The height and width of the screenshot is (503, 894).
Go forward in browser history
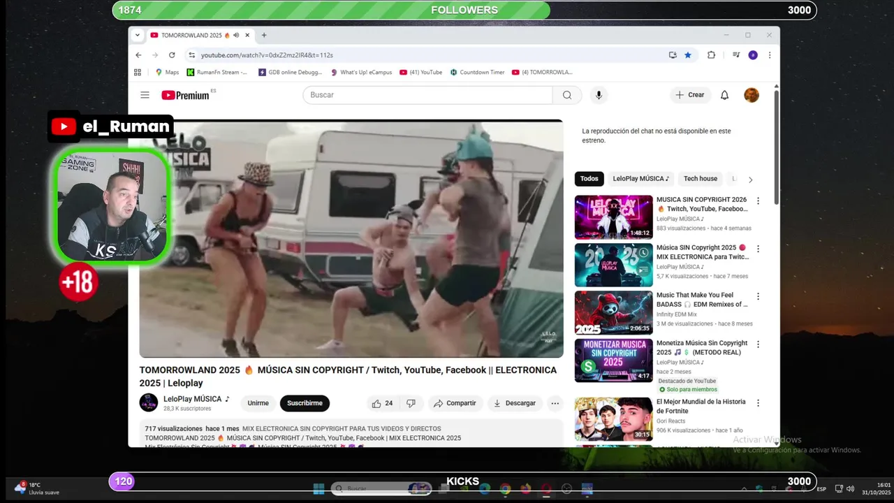point(155,55)
